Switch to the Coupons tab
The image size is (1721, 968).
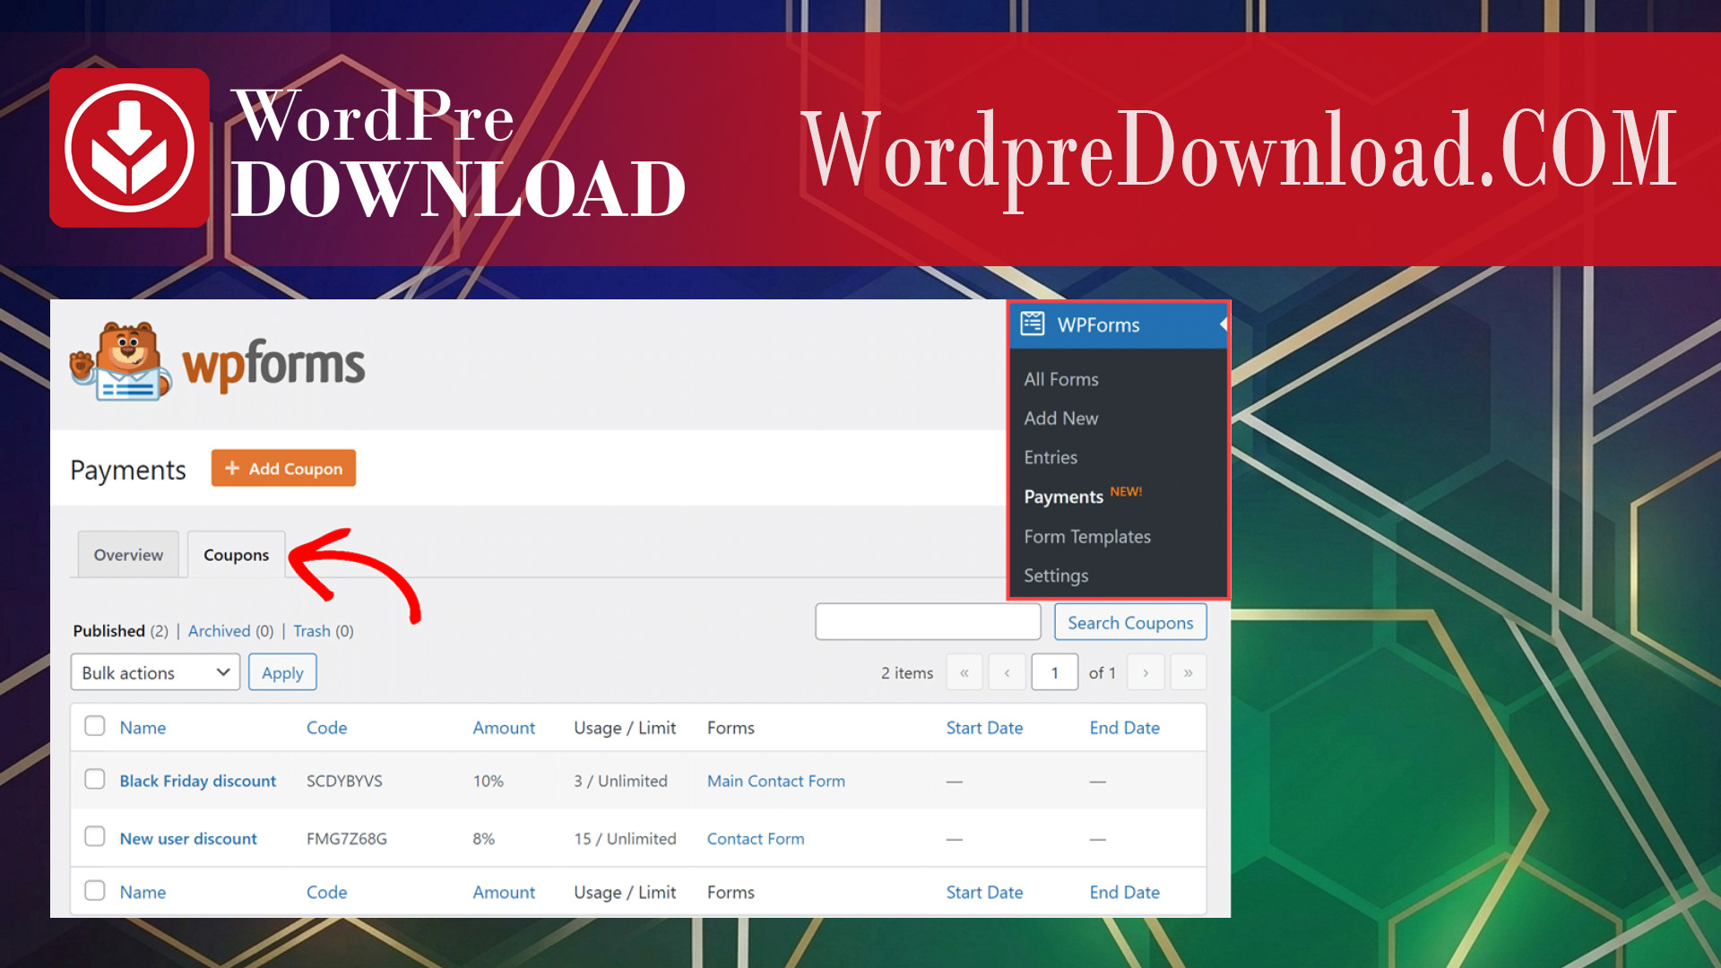click(x=236, y=555)
